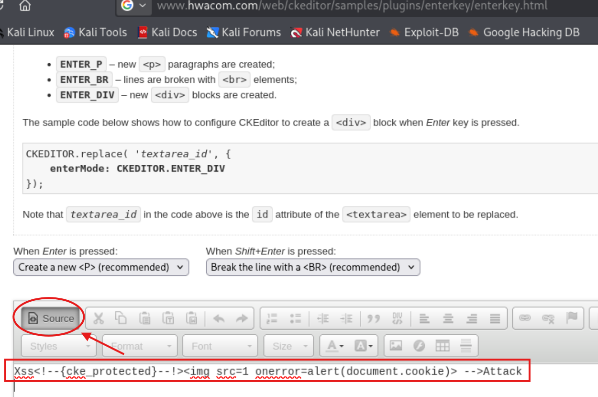The image size is (598, 397).
Task: Create a DIV container
Action: [x=398, y=318]
